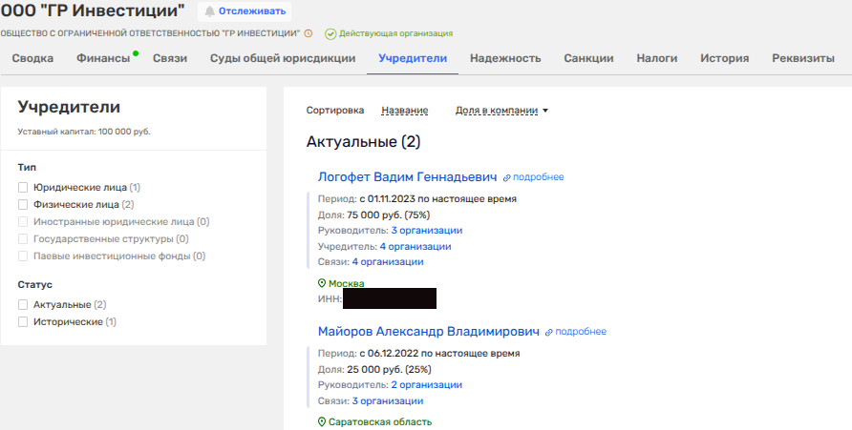Click the info icon after organization full name
This screenshot has width=852, height=430.
[x=308, y=33]
